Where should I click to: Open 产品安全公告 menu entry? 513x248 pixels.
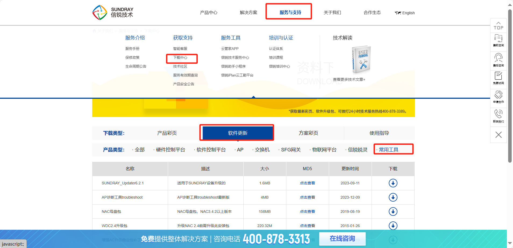184,84
